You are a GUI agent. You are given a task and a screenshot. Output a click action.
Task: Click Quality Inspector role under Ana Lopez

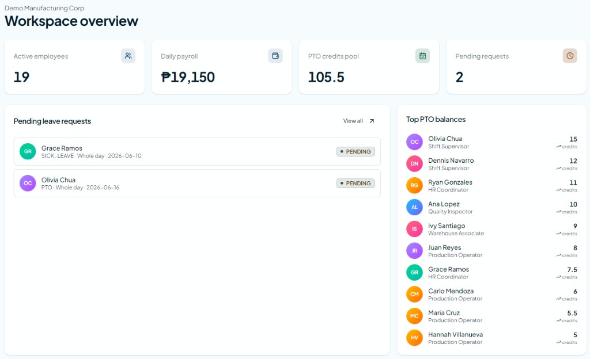(451, 211)
